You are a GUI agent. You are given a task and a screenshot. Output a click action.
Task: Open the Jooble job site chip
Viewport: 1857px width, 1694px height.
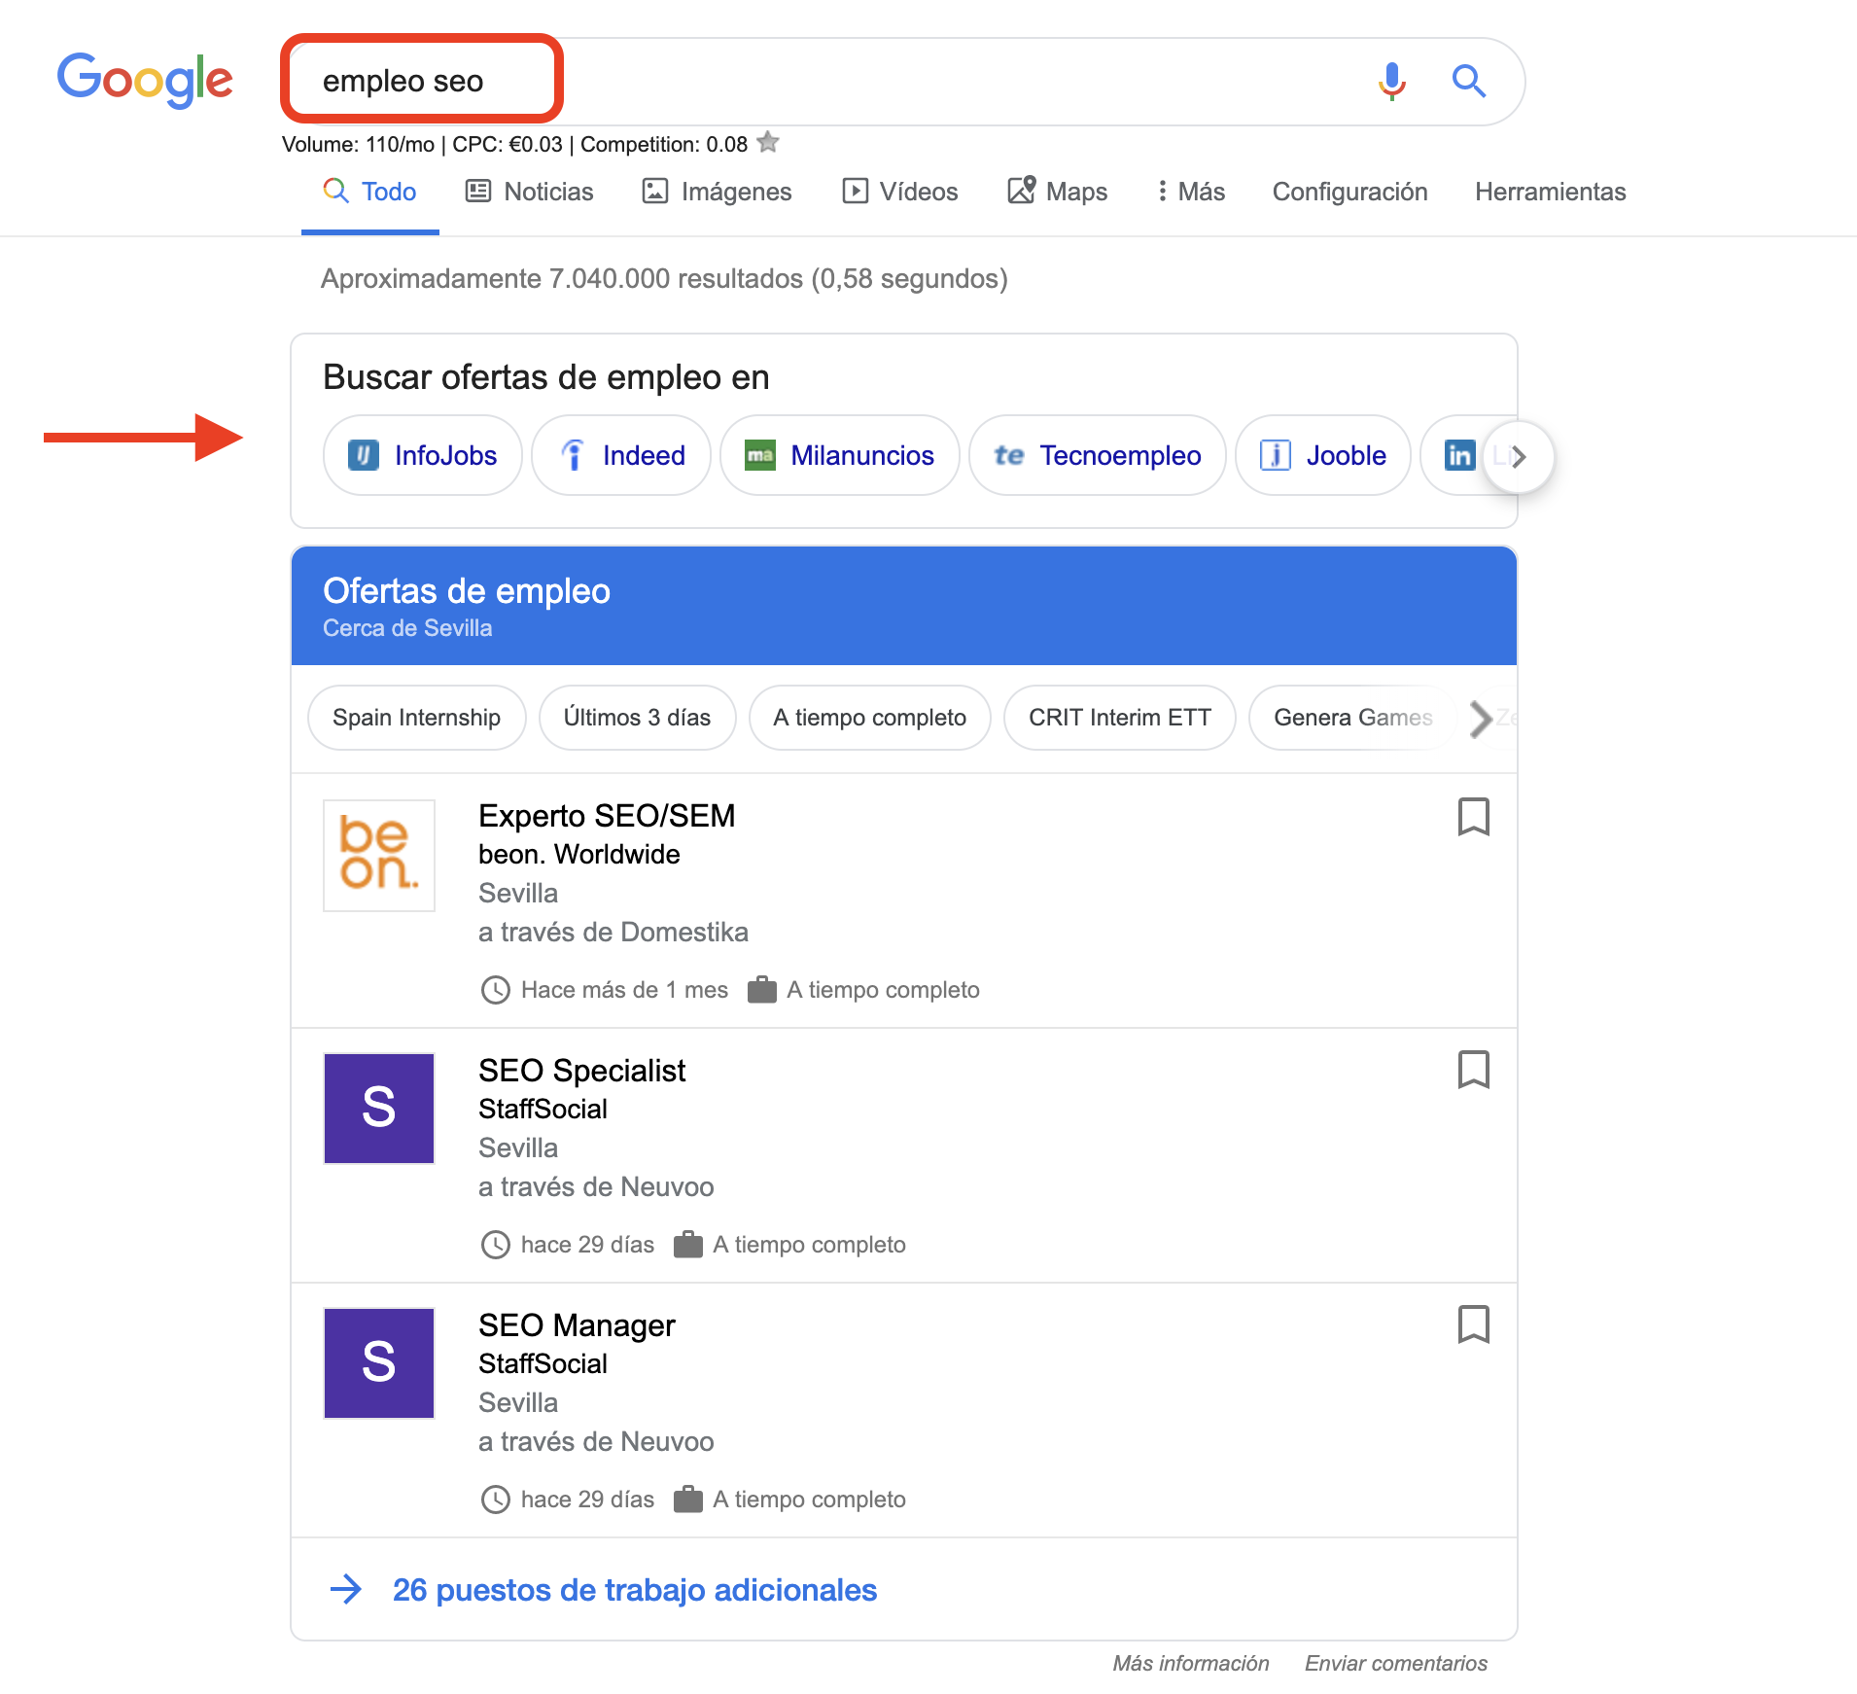click(x=1322, y=455)
